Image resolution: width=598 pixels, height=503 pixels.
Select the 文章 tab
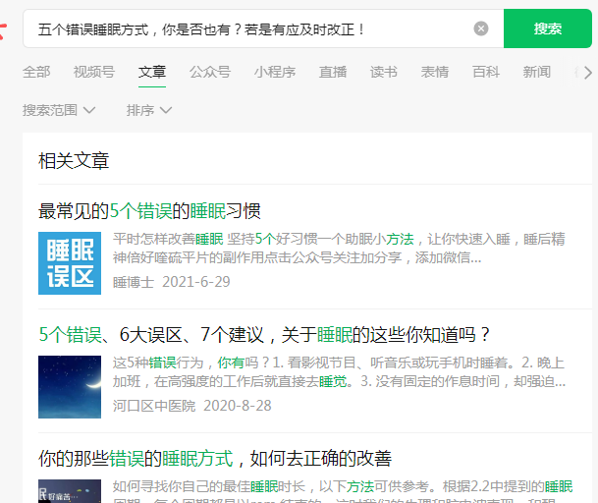[x=152, y=72]
